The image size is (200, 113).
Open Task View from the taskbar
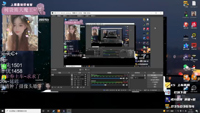point(48,111)
